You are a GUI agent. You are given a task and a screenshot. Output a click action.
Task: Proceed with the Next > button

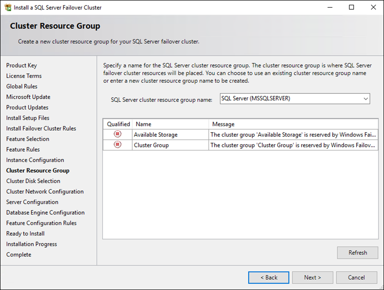coord(312,278)
